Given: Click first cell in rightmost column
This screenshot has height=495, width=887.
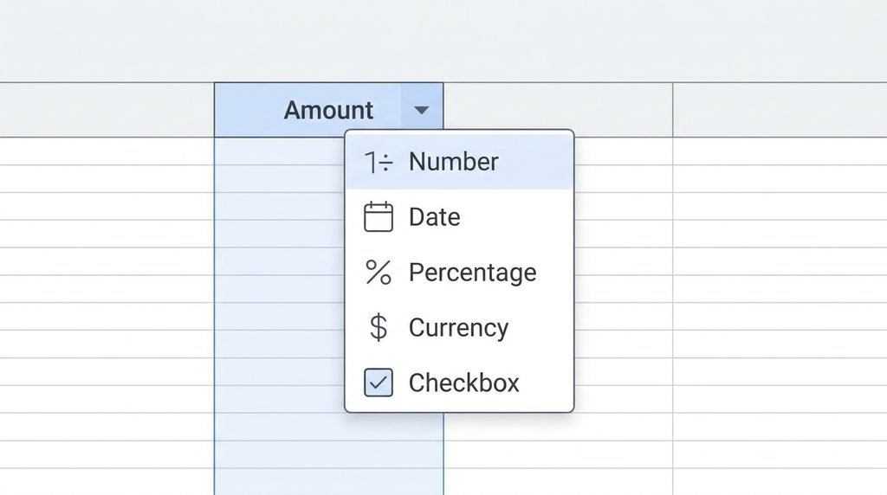Looking at the screenshot, I should click(x=780, y=151).
